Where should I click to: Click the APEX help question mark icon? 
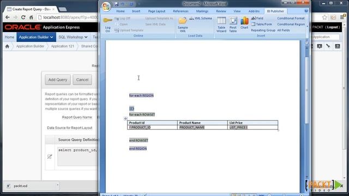(338, 46)
